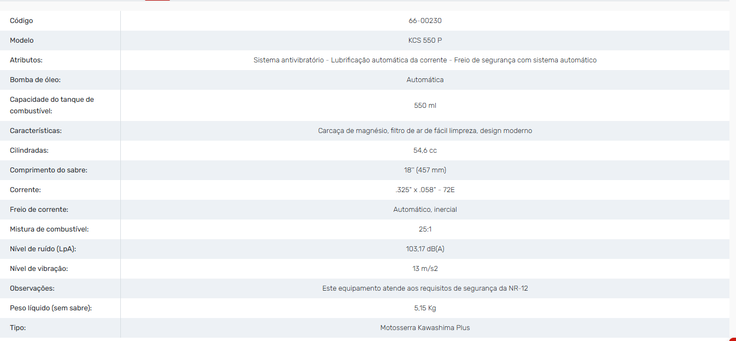Click the Atributos row label
736x341 pixels.
[x=26, y=60]
